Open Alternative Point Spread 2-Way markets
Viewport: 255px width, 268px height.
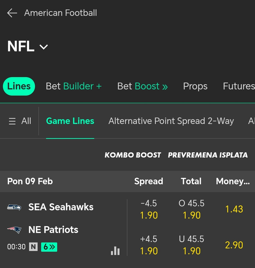[171, 121]
